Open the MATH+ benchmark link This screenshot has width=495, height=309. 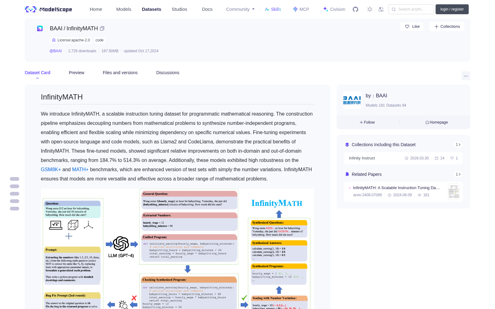[x=80, y=169]
